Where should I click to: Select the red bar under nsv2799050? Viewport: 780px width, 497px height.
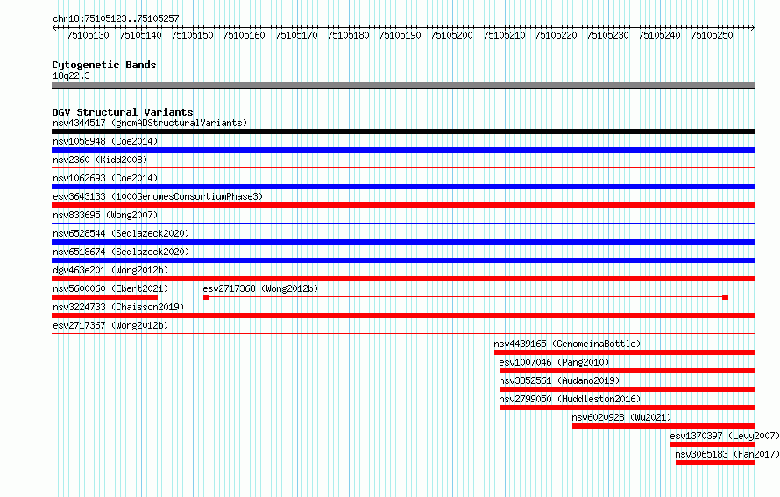point(628,408)
